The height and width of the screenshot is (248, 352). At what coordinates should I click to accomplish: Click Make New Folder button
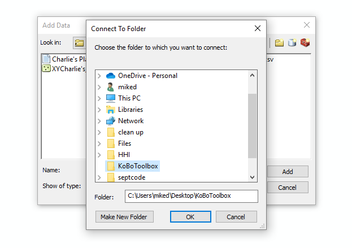click(x=124, y=217)
